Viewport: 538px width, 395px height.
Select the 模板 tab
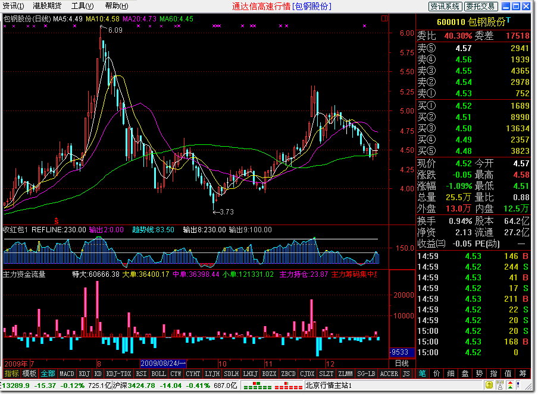click(x=29, y=374)
